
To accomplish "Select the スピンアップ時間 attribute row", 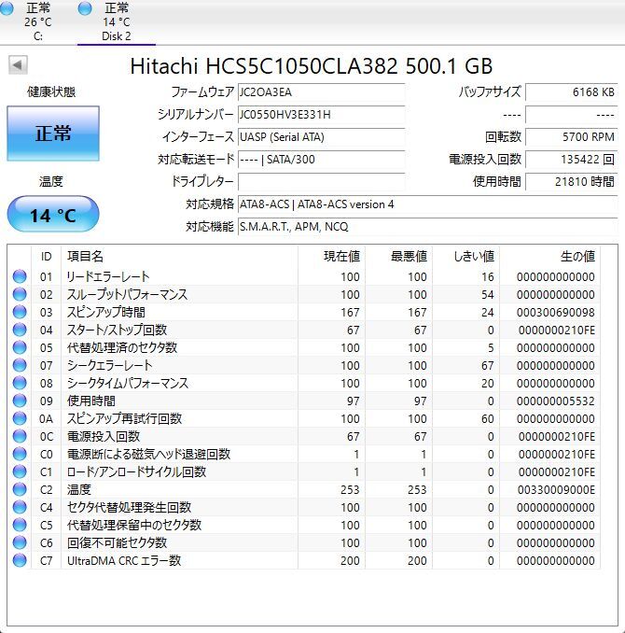I will 303,312.
